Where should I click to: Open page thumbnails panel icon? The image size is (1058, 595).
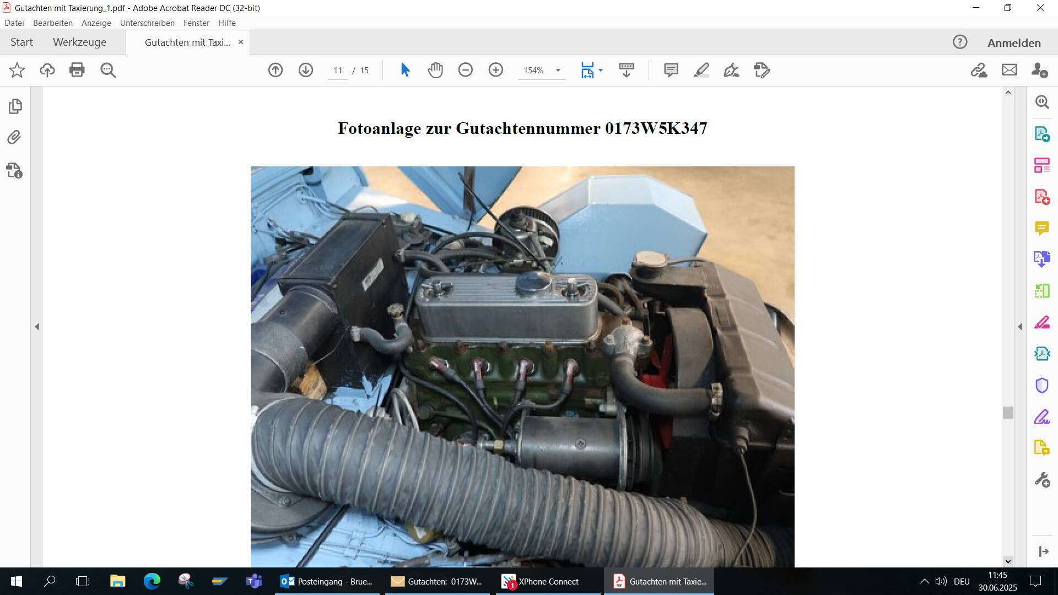point(15,106)
